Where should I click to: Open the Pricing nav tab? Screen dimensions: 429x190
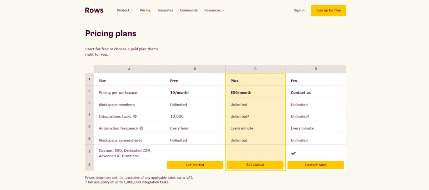coord(145,10)
